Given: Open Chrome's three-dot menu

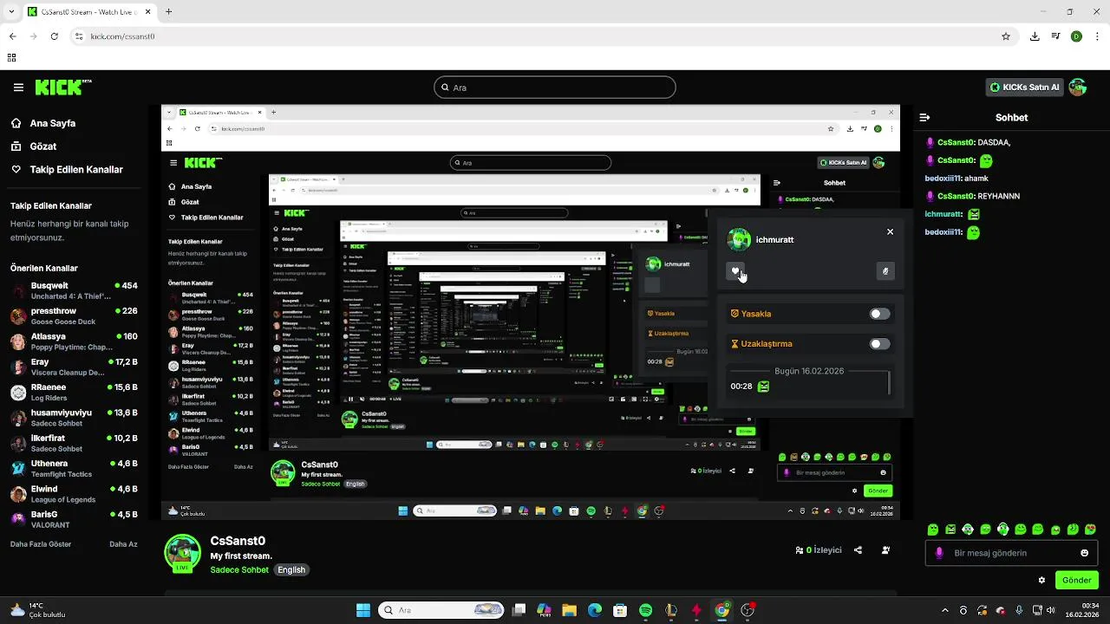Looking at the screenshot, I should pos(1097,36).
